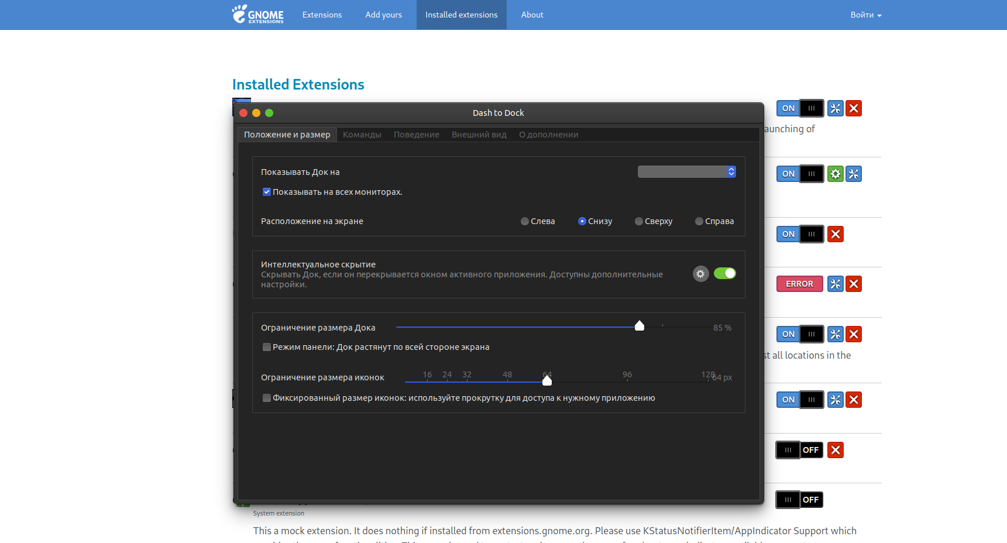Open settings icon in row just above first OFF switch
The height and width of the screenshot is (543, 1007).
click(836, 400)
